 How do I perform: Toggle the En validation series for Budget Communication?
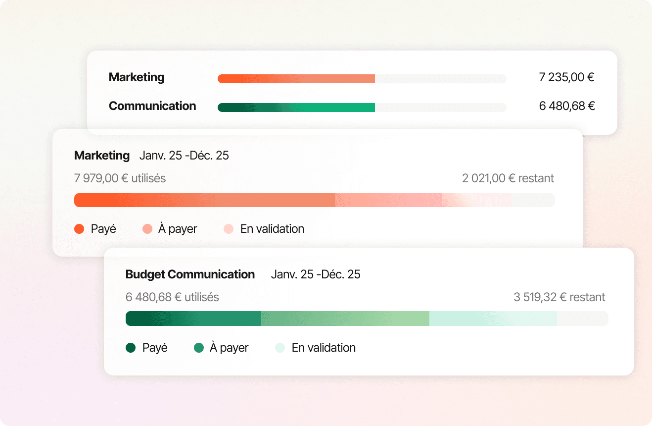tap(315, 348)
